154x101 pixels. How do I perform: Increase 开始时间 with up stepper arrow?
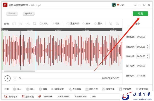(148, 46)
